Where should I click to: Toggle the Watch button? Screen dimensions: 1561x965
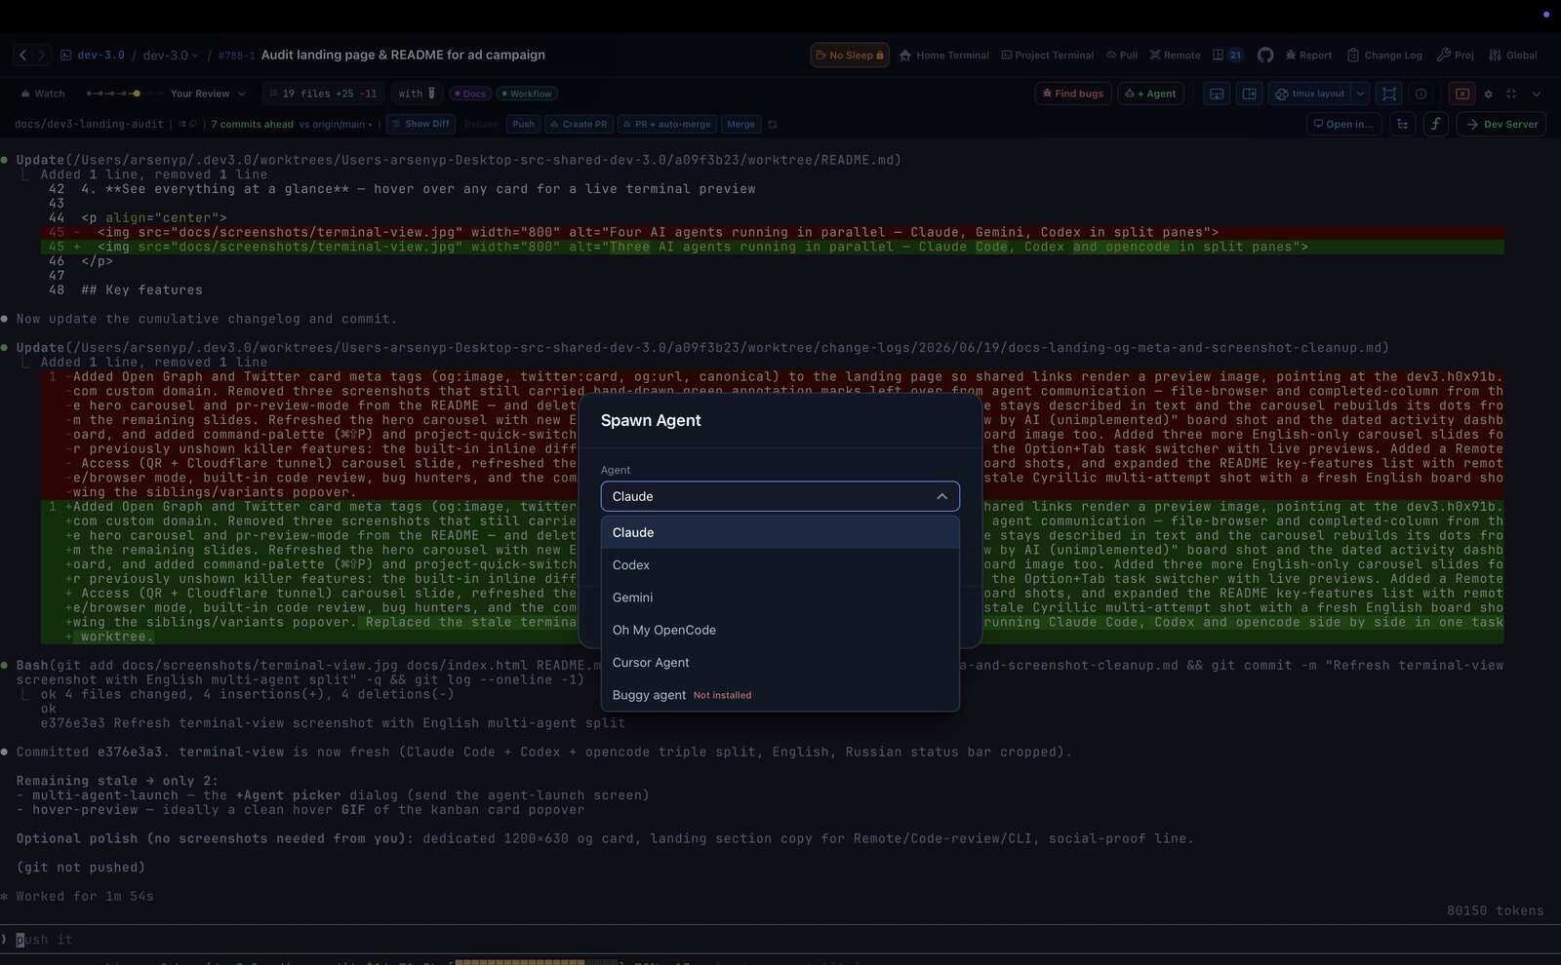(43, 94)
